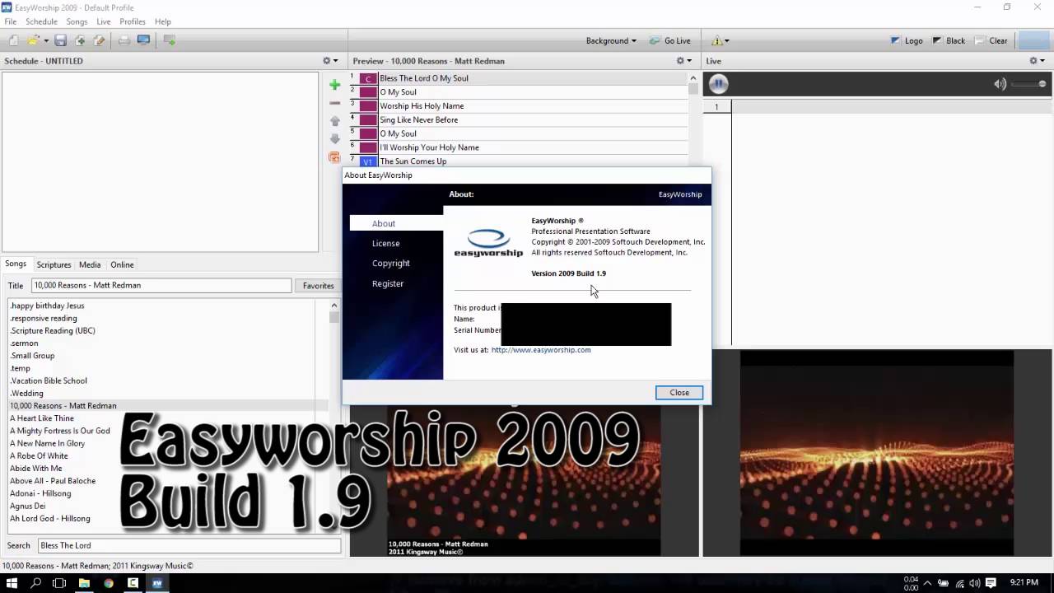The height and width of the screenshot is (593, 1054).
Task: Switch to the Scriptures tab
Action: pos(54,264)
